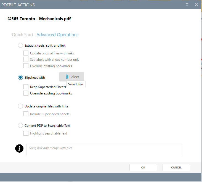
Task: Choose the Slipsheet with radio button
Action: (20, 77)
